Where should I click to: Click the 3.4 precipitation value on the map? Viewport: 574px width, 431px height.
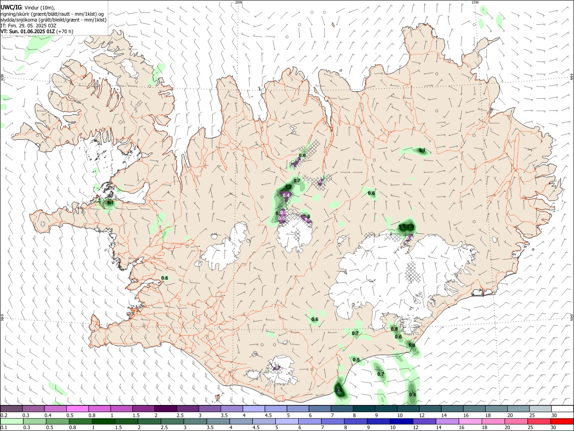click(339, 391)
